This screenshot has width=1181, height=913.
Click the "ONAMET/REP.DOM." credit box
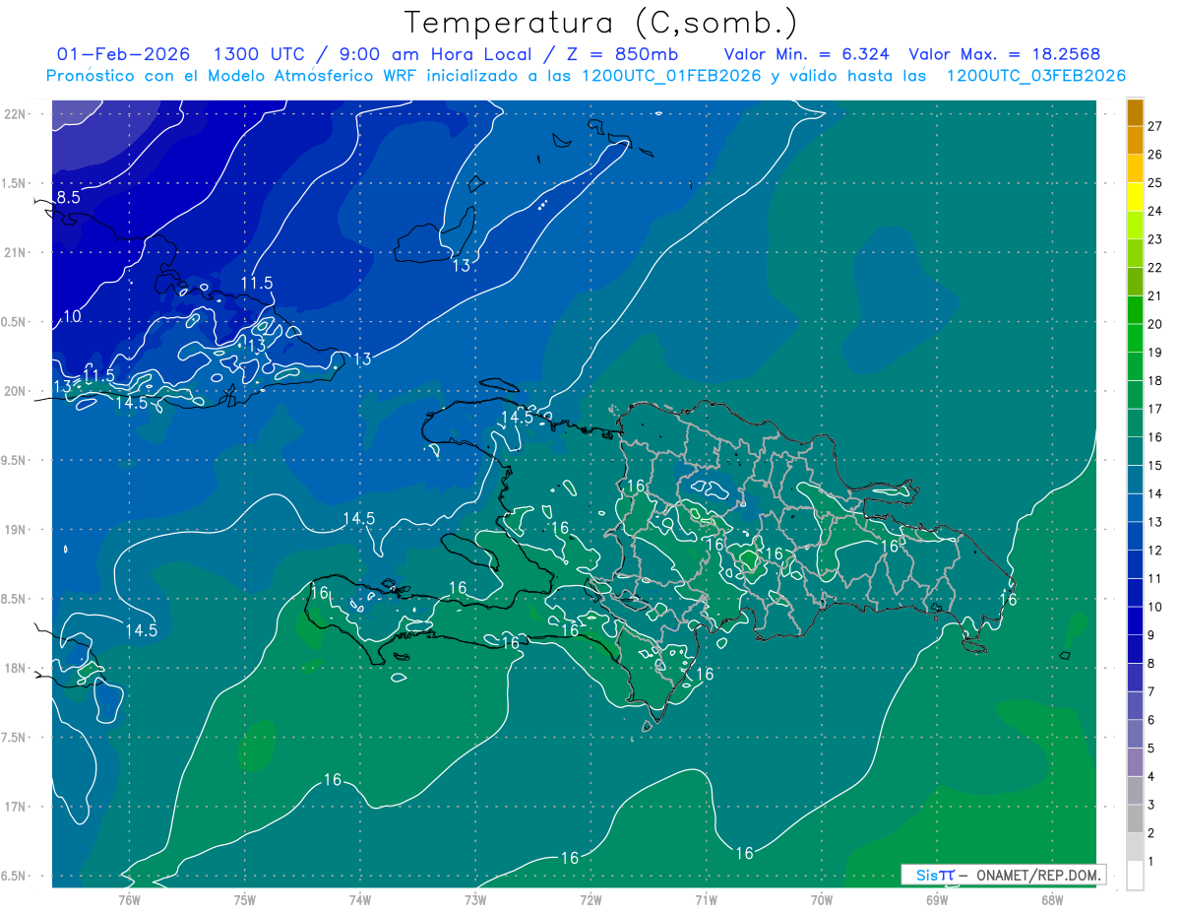[x=1003, y=875]
